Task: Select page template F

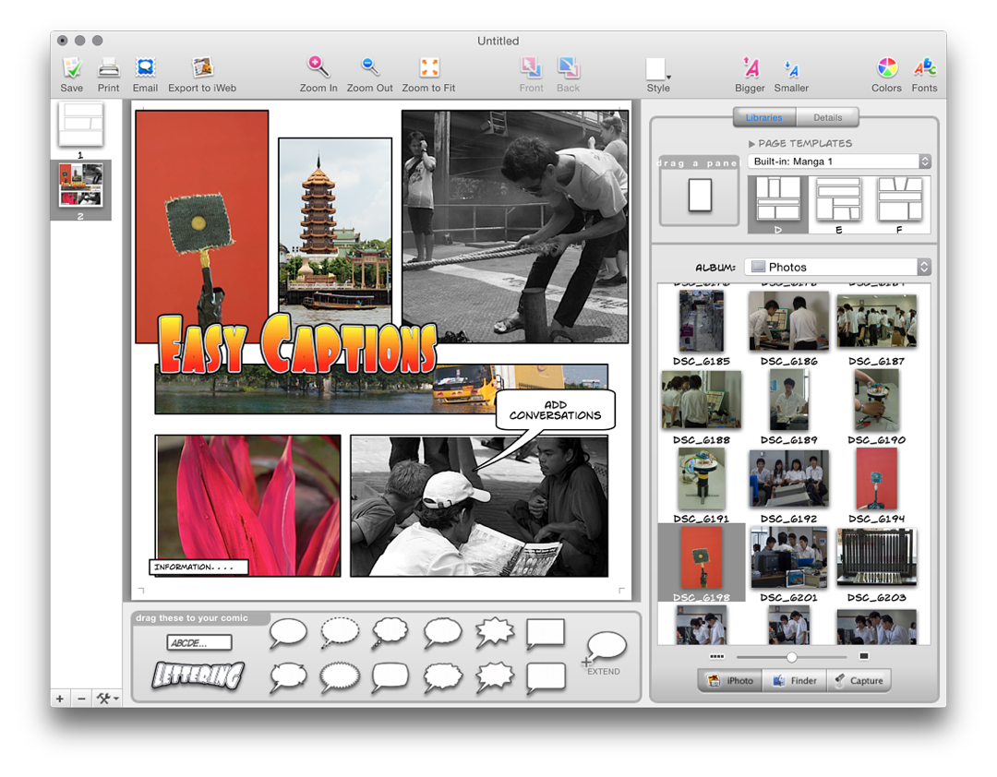Action: pos(899,205)
